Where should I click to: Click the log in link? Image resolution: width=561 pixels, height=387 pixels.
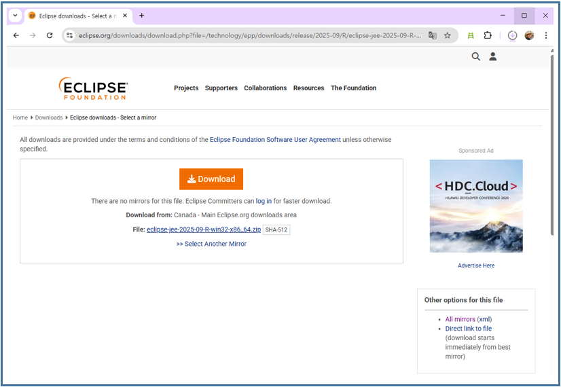click(x=264, y=201)
